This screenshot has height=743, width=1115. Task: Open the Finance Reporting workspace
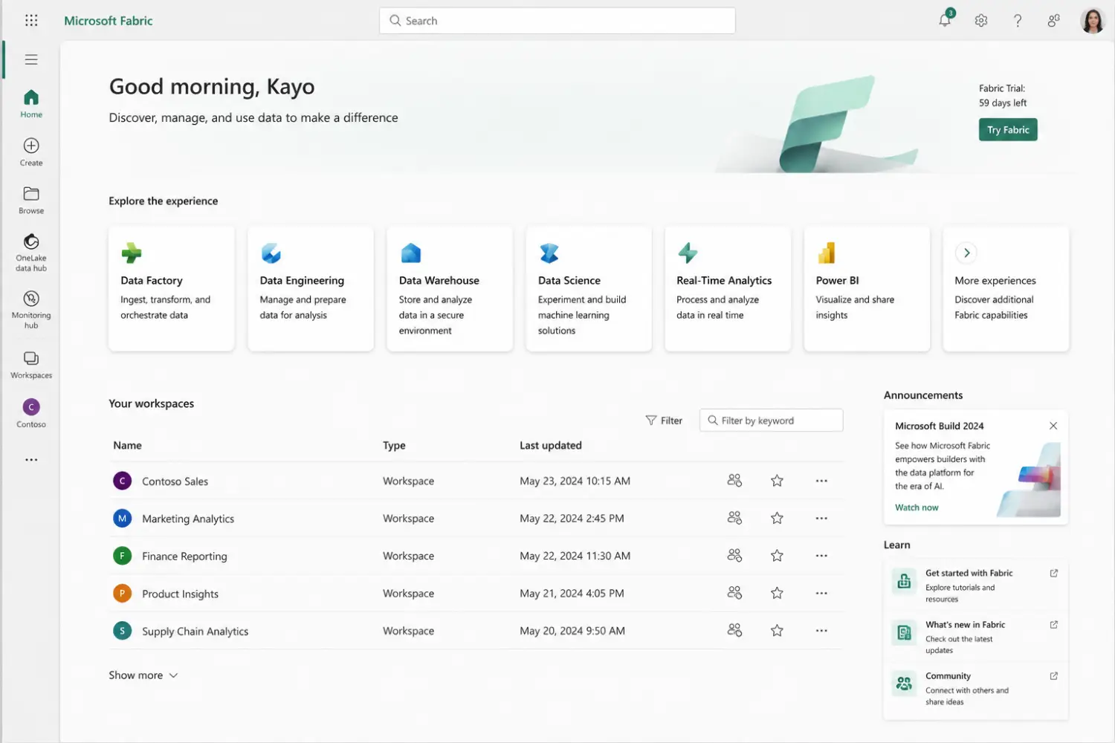[184, 556]
